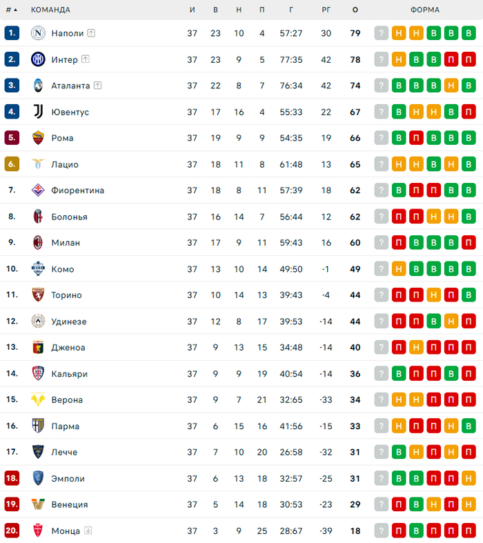The width and height of the screenshot is (483, 543).
Task: Sort by the О points column header
Action: pos(355,10)
